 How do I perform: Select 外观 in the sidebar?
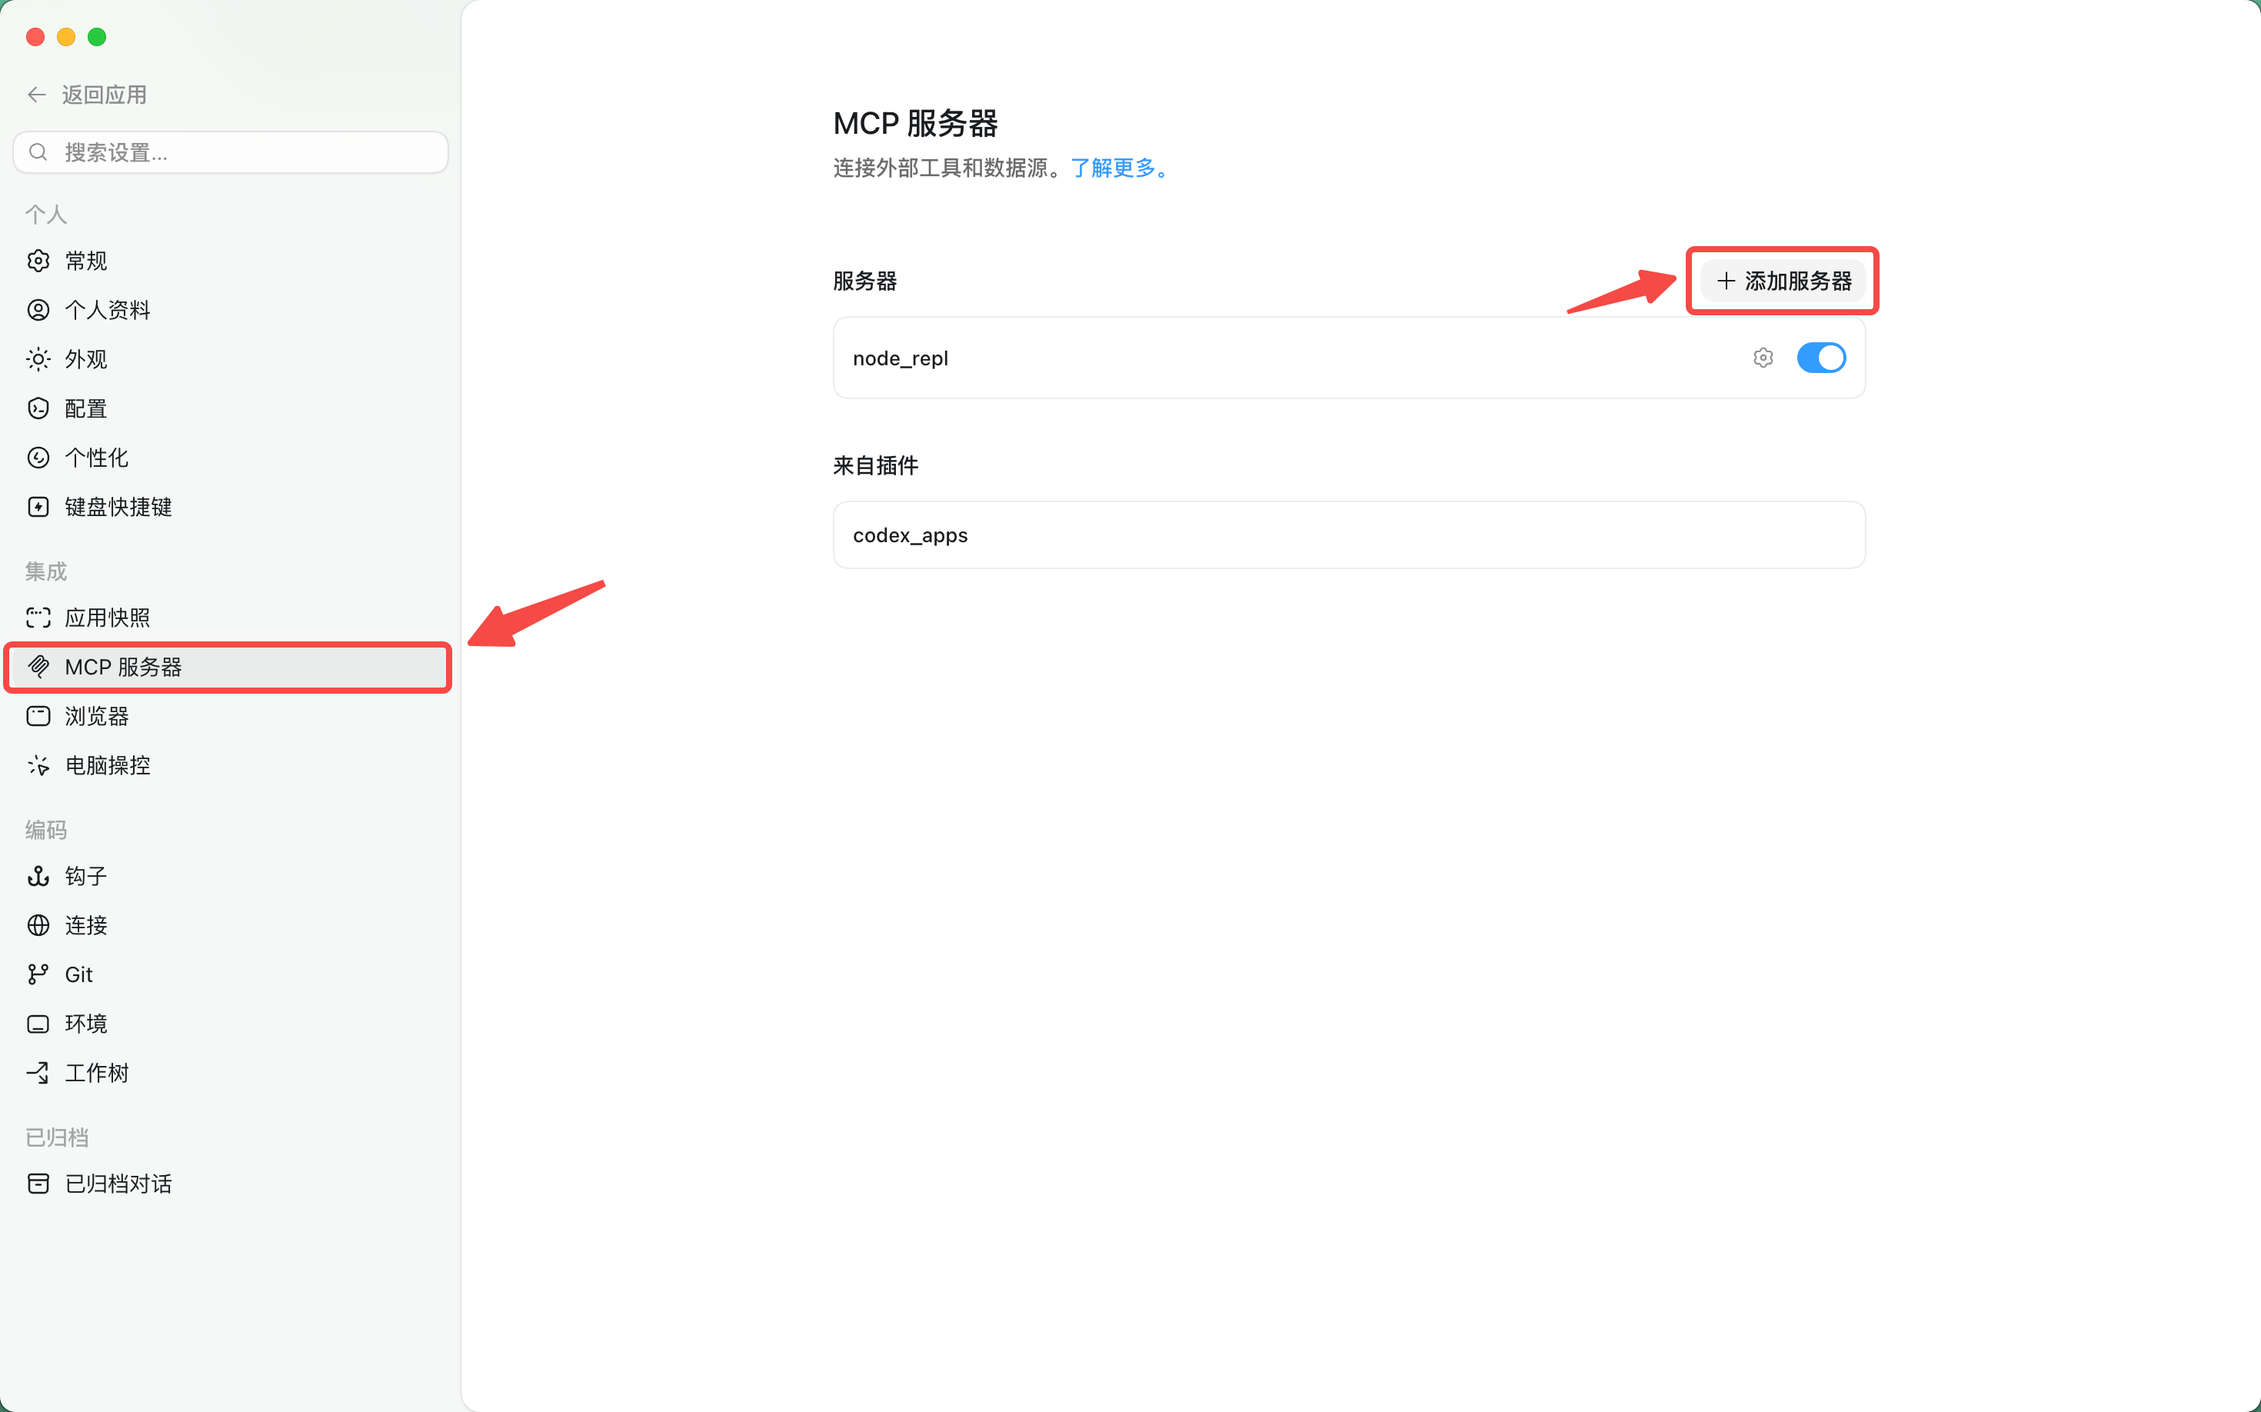tap(229, 360)
